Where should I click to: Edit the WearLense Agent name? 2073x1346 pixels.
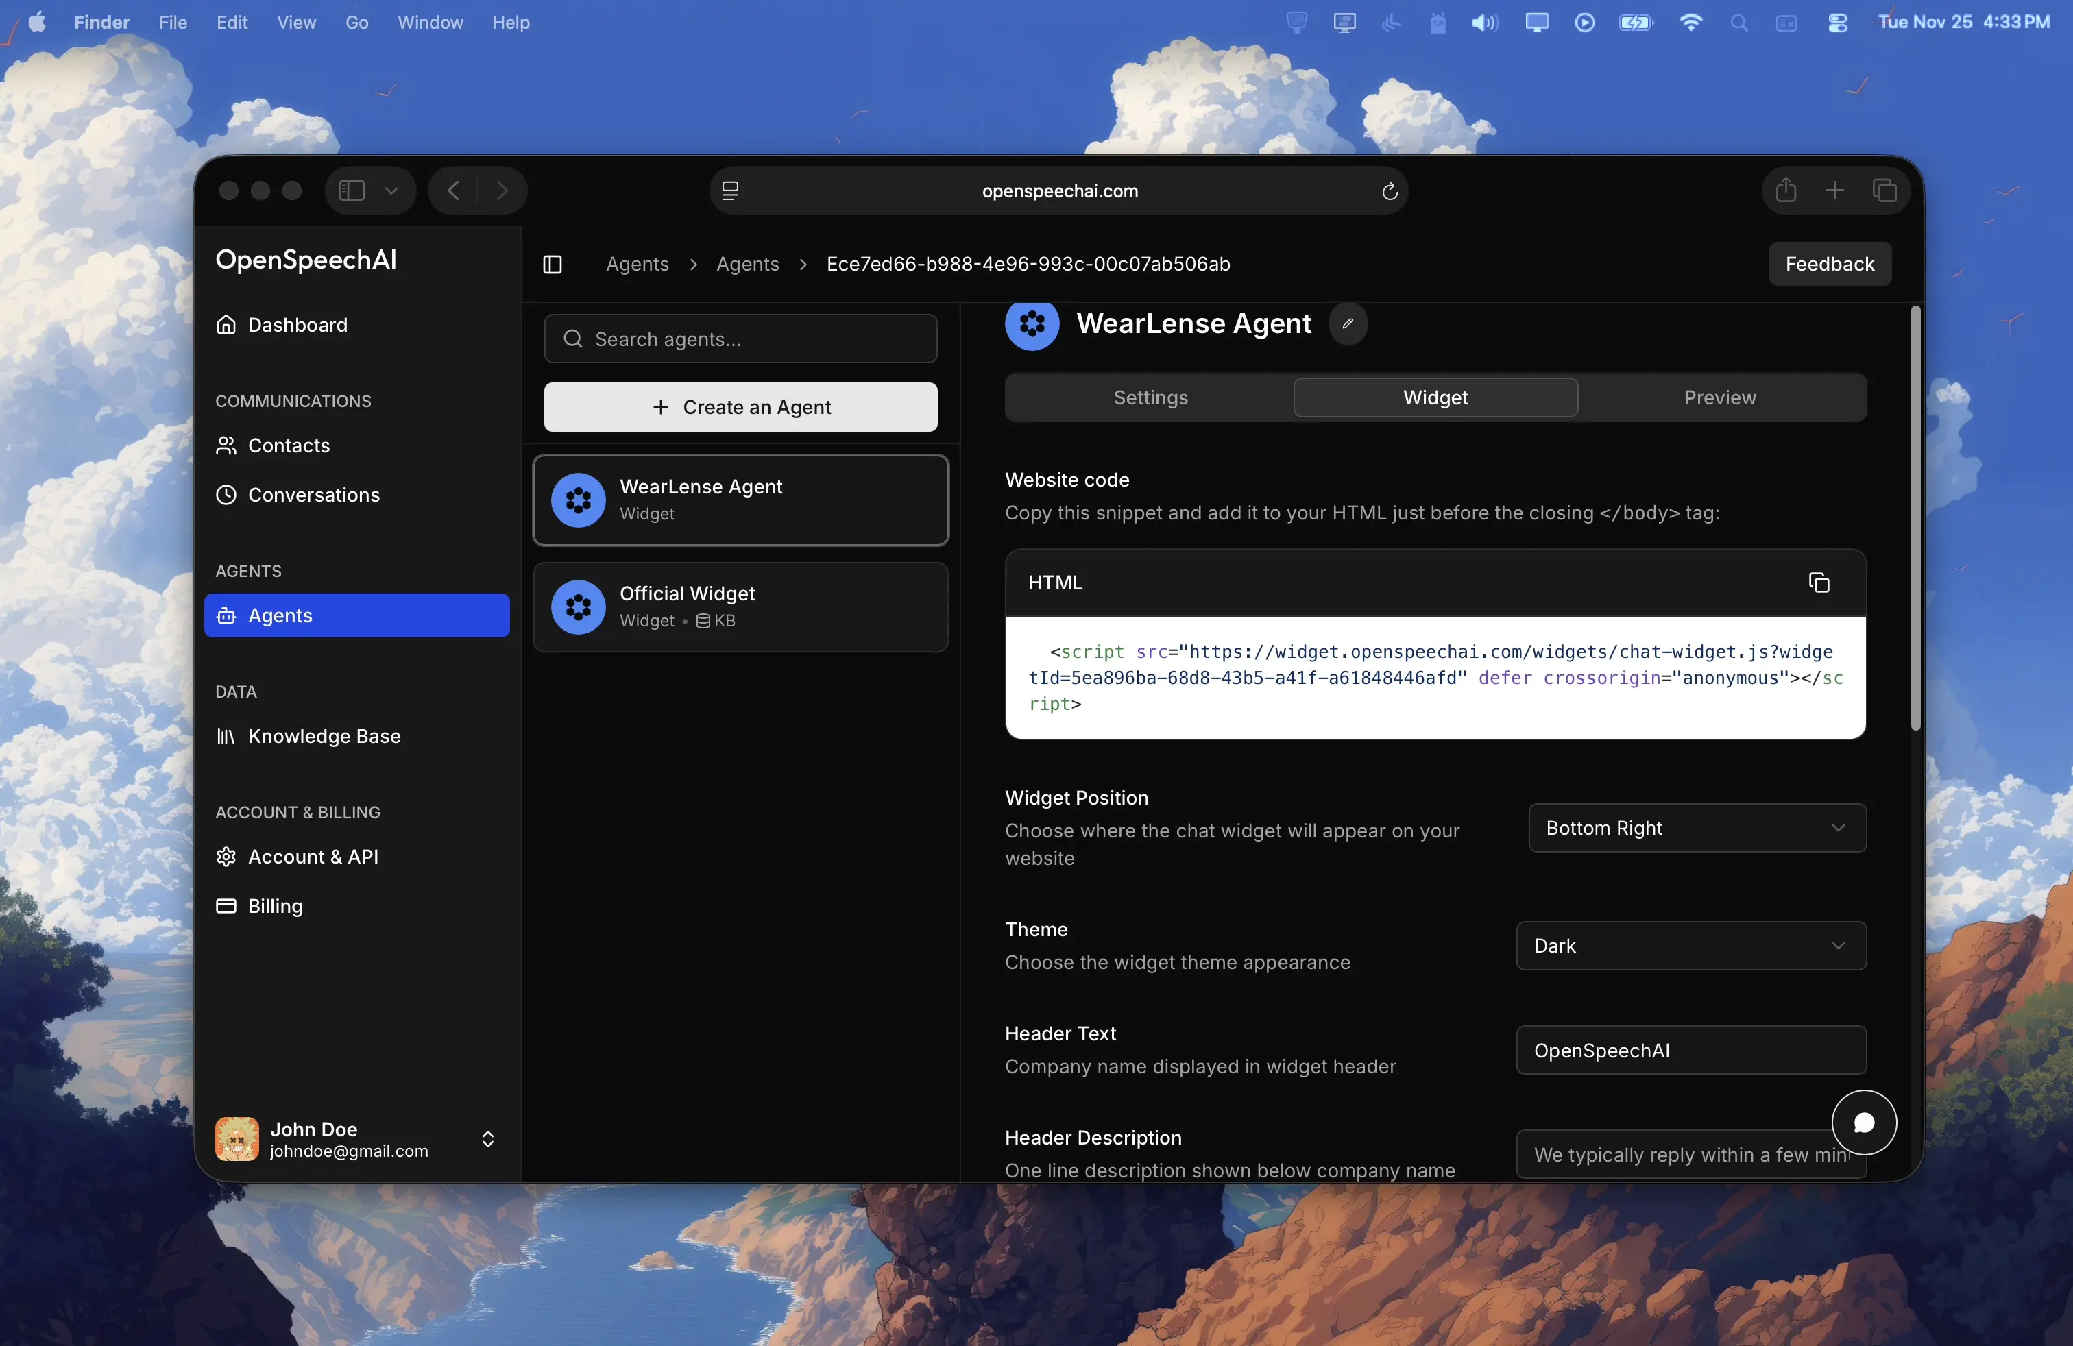point(1348,324)
